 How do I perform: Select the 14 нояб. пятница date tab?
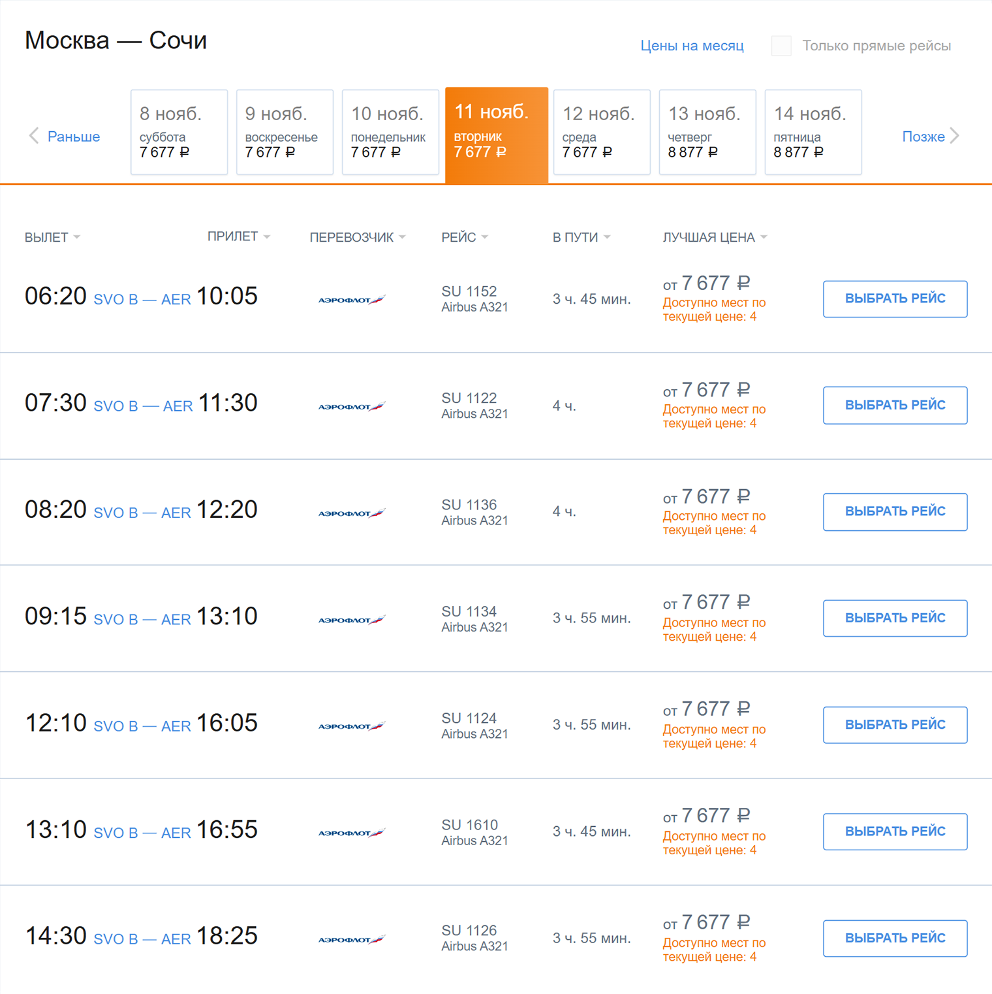pyautogui.click(x=813, y=132)
